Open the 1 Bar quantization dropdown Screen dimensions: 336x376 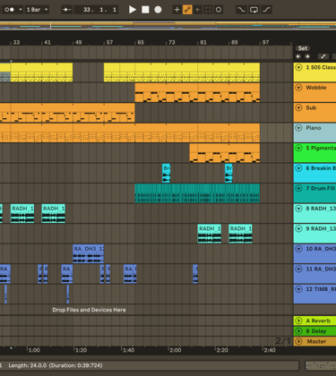(37, 10)
